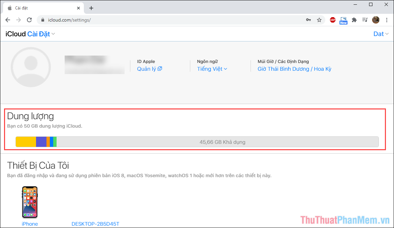Click the green storage segment

[55, 142]
